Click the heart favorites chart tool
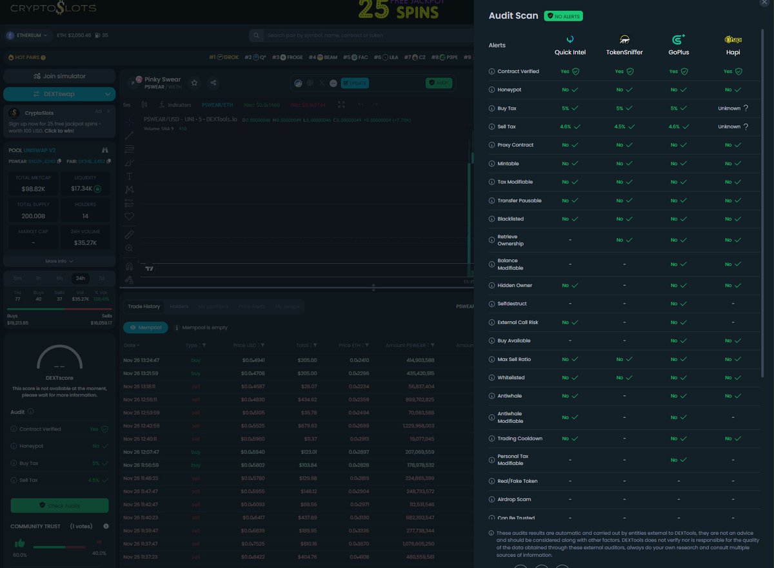The image size is (774, 568). [129, 217]
